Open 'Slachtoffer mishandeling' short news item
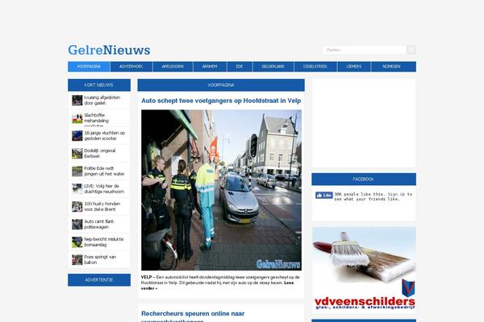484x322 pixels. [96, 120]
